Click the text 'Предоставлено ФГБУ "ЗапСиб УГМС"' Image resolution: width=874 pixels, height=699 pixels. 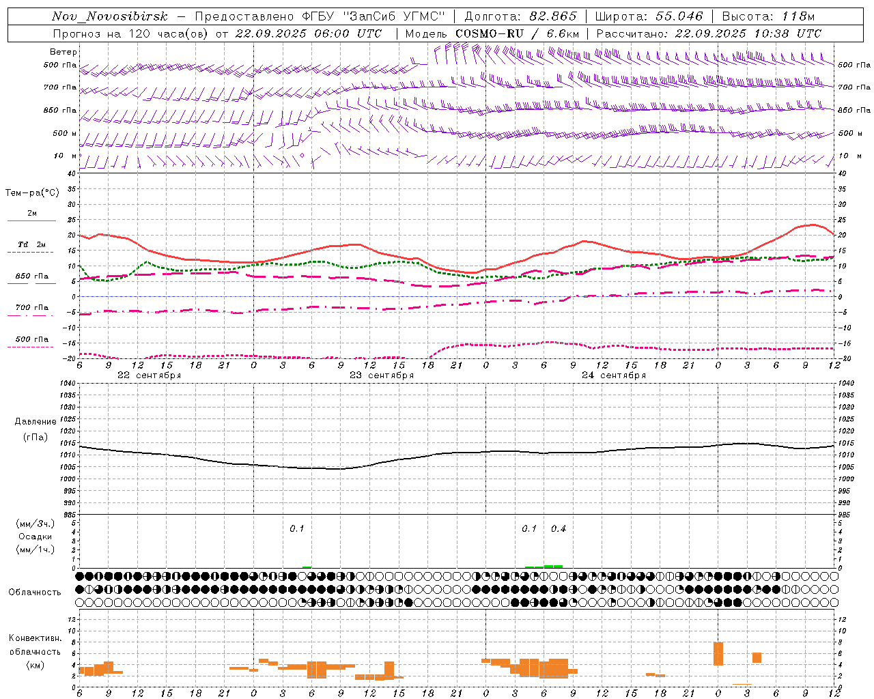point(320,16)
